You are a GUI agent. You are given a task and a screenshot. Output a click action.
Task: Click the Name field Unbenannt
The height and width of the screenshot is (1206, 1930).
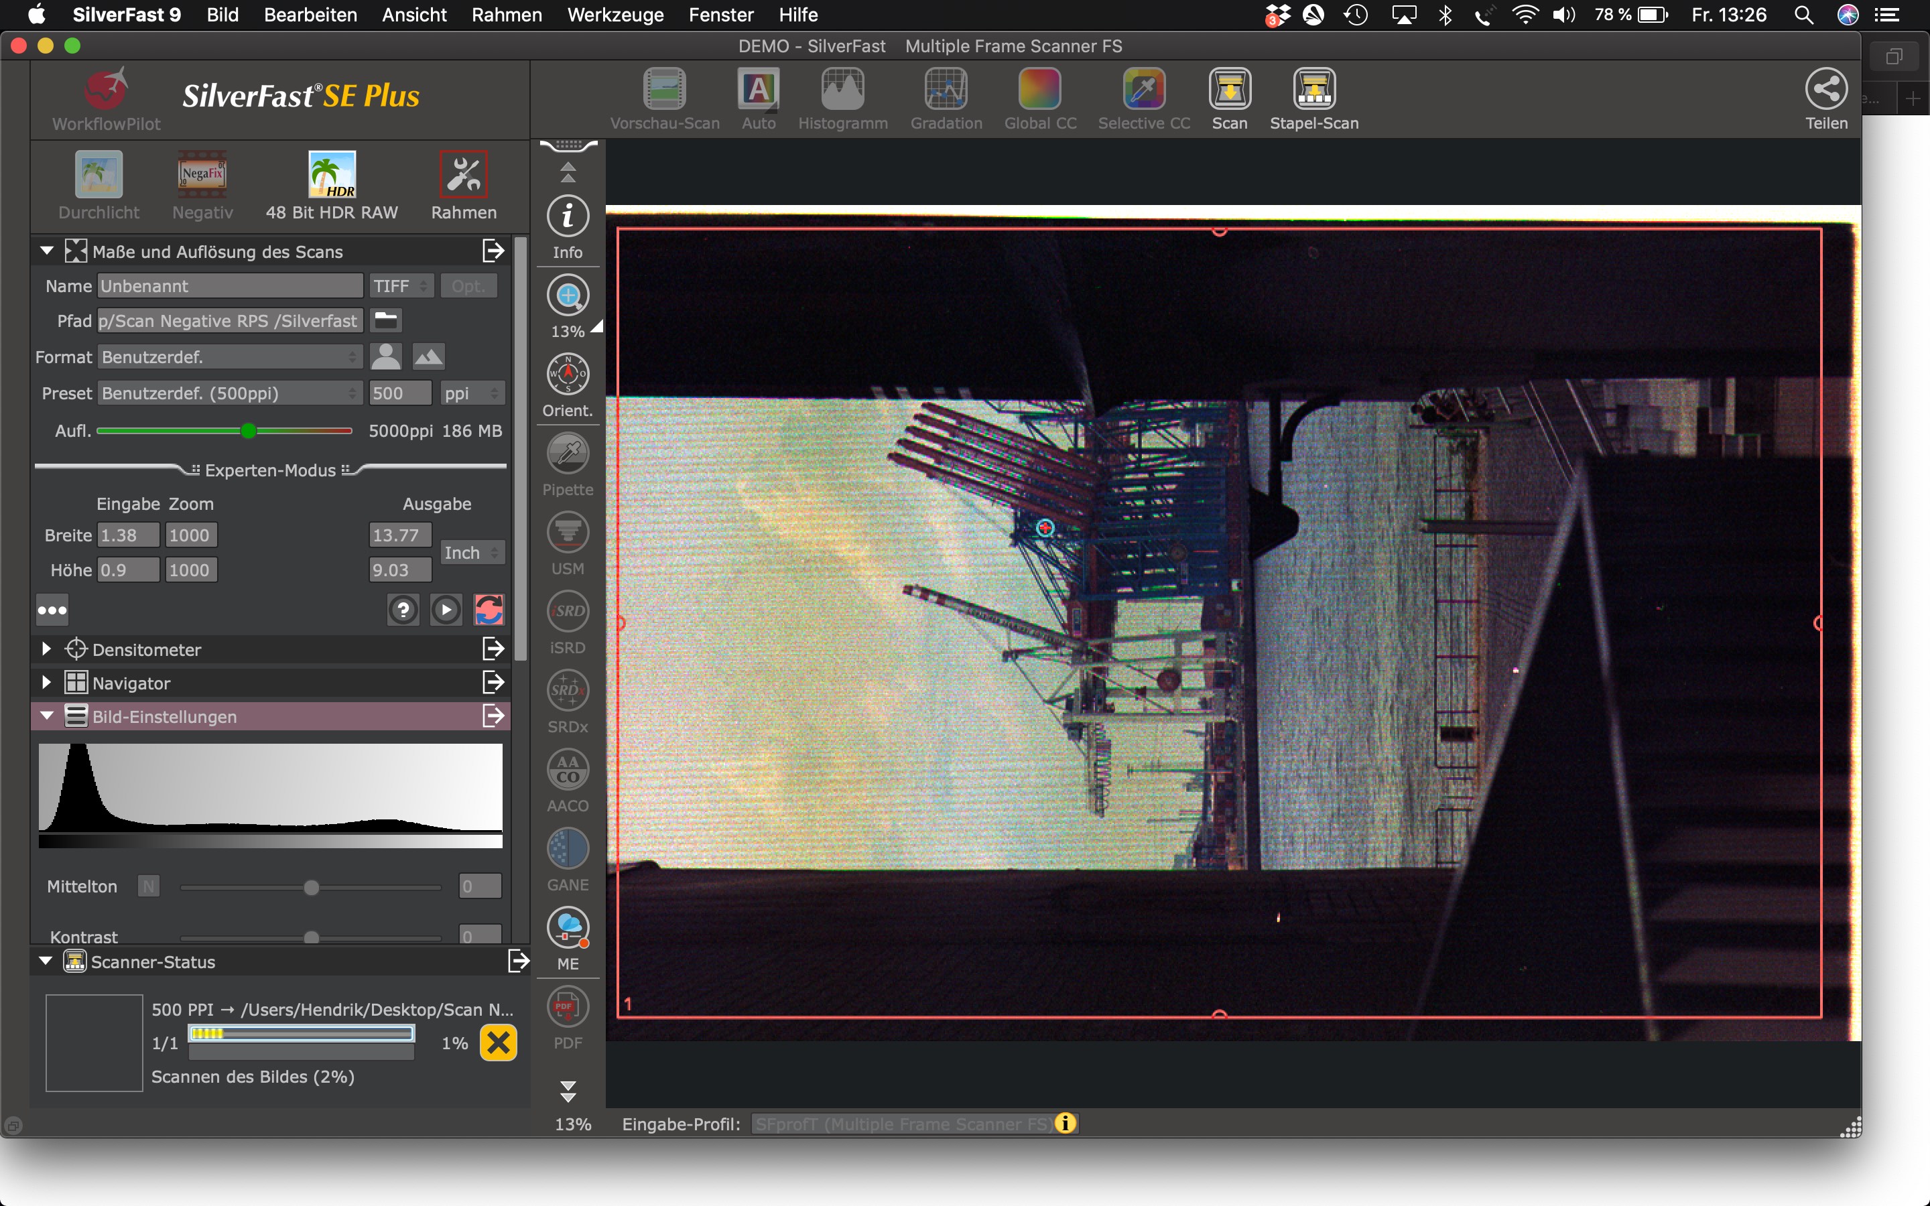231,285
